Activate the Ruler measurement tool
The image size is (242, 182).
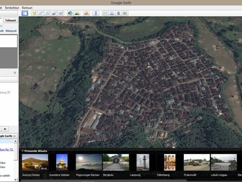point(96,13)
